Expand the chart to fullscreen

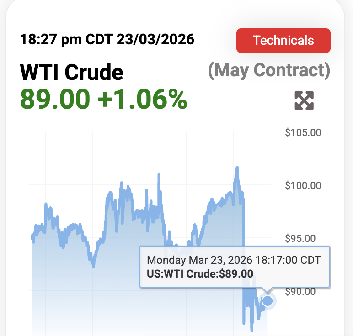tap(304, 100)
